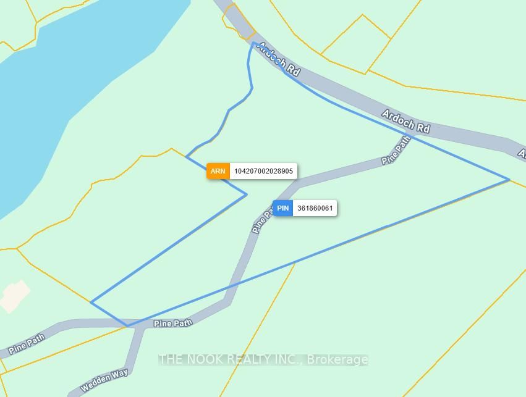Click the southwest corner of blue boundary
This screenshot has height=397, width=526.
91,302
